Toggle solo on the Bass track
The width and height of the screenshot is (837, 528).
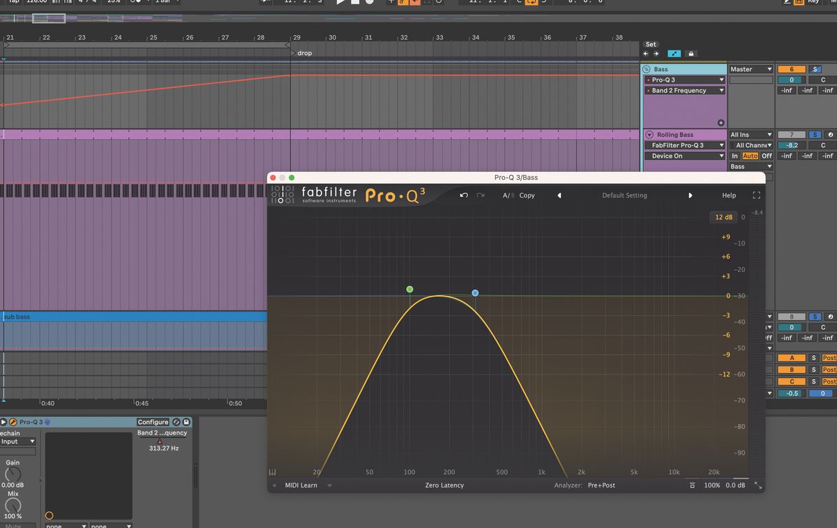pos(815,69)
